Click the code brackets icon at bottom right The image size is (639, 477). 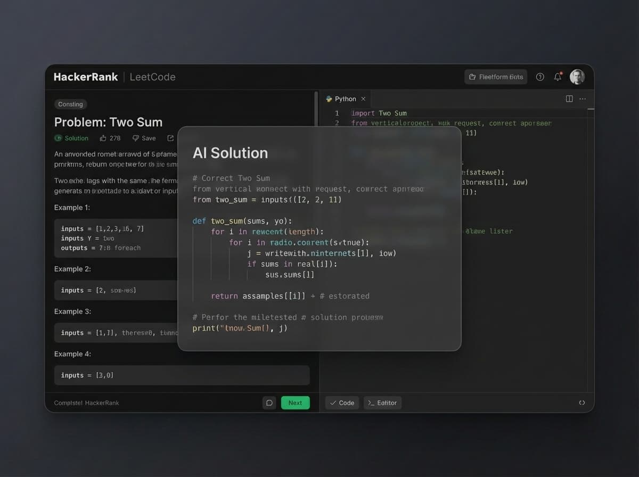(582, 404)
